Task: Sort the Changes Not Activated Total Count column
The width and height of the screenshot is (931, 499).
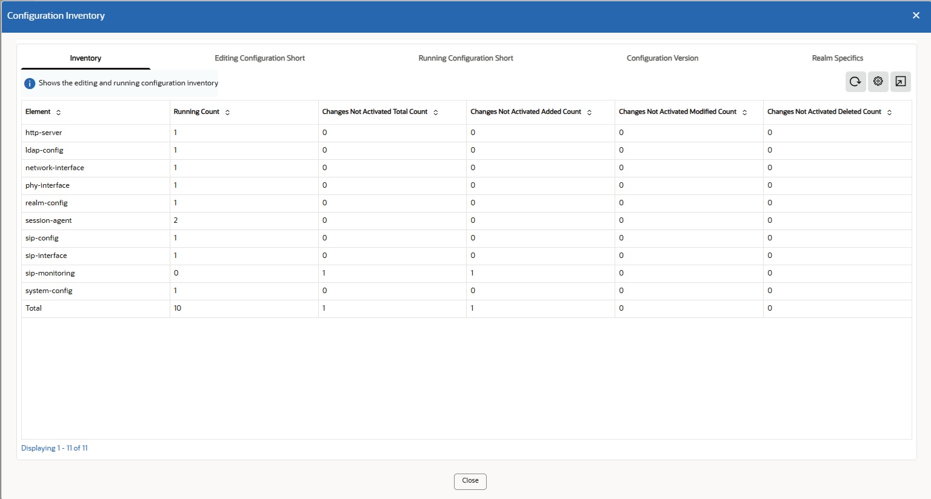Action: pos(436,112)
